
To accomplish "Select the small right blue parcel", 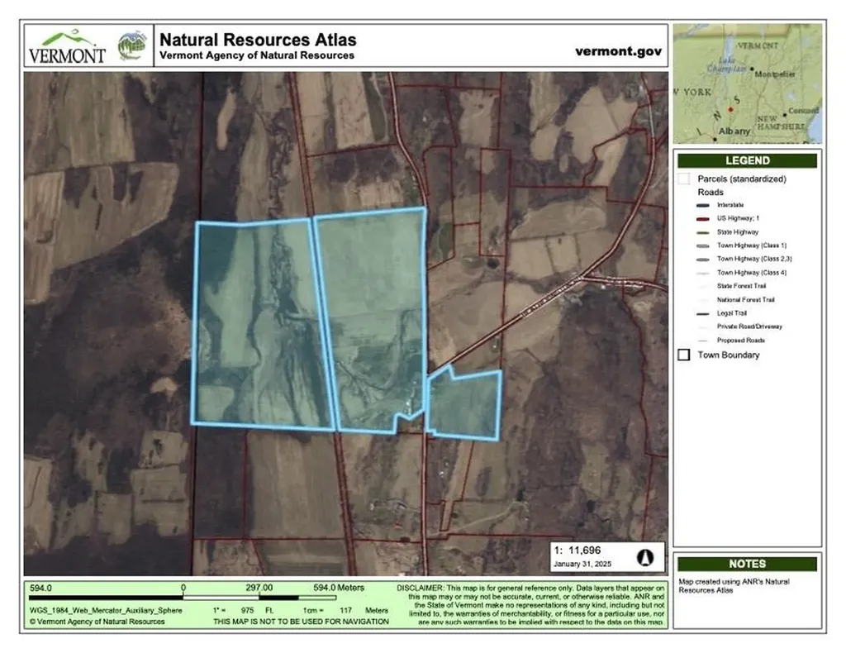I will [465, 403].
